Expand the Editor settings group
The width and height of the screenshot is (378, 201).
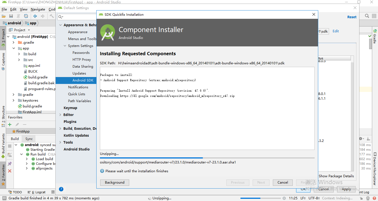tap(61, 115)
